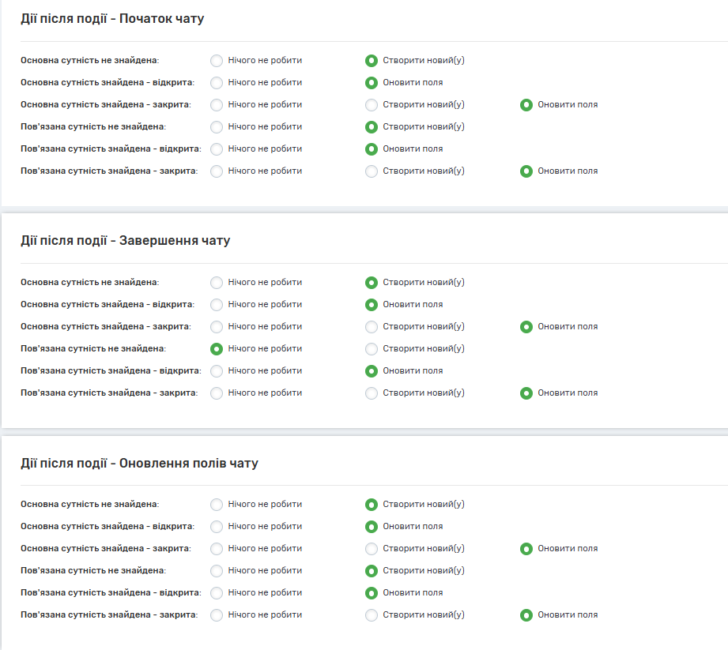Оновлення полів чату: 'Оновити поля' for open main entity
The width and height of the screenshot is (728, 650).
(x=372, y=527)
